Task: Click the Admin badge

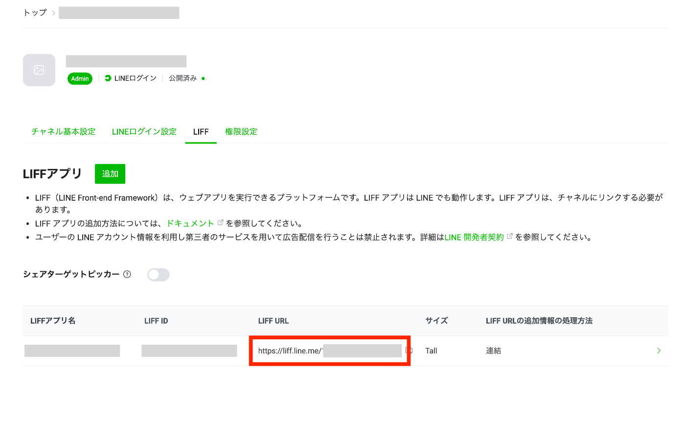Action: pyautogui.click(x=80, y=78)
